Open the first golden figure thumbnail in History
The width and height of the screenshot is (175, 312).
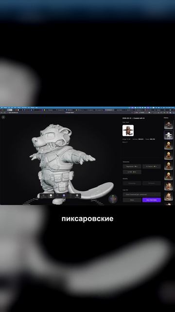coord(169,145)
